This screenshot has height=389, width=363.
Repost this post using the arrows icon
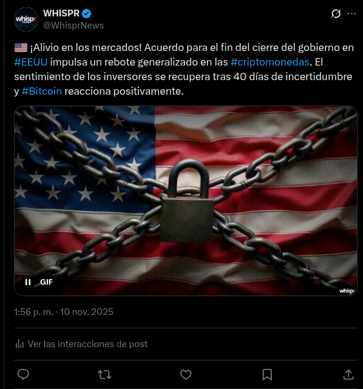coord(104,374)
